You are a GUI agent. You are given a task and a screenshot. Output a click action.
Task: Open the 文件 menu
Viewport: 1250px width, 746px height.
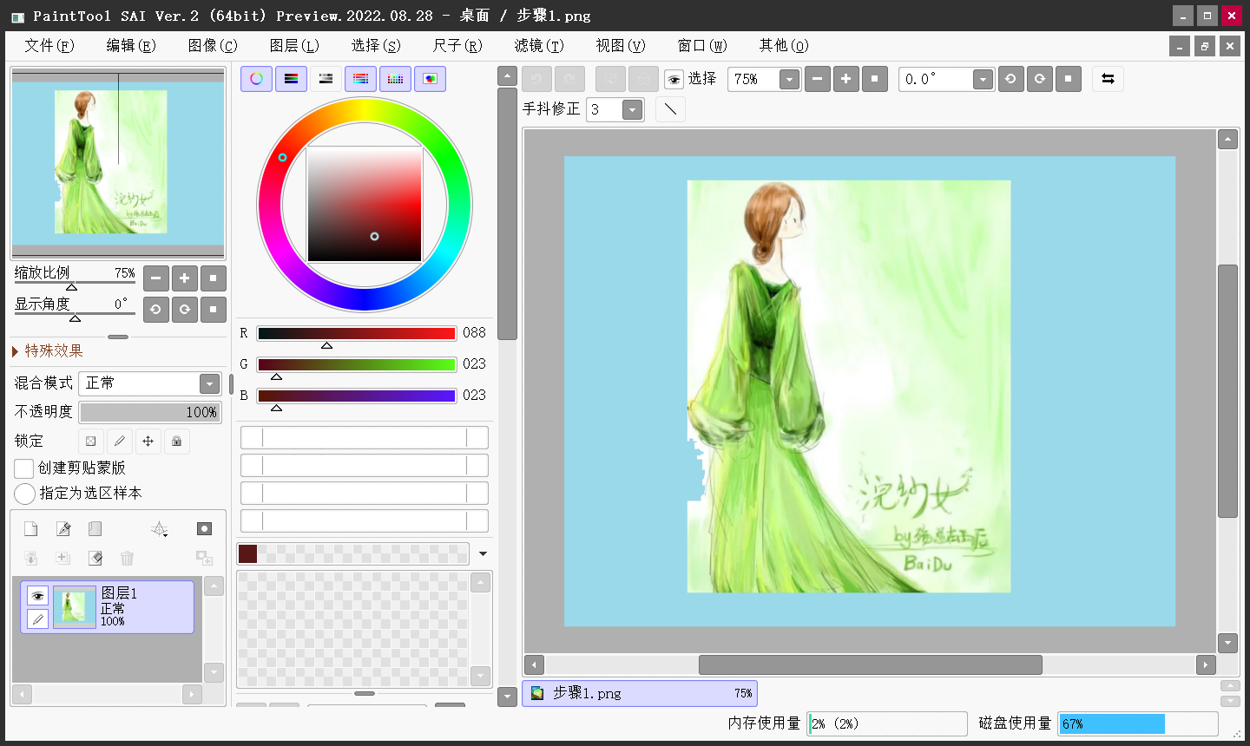49,46
